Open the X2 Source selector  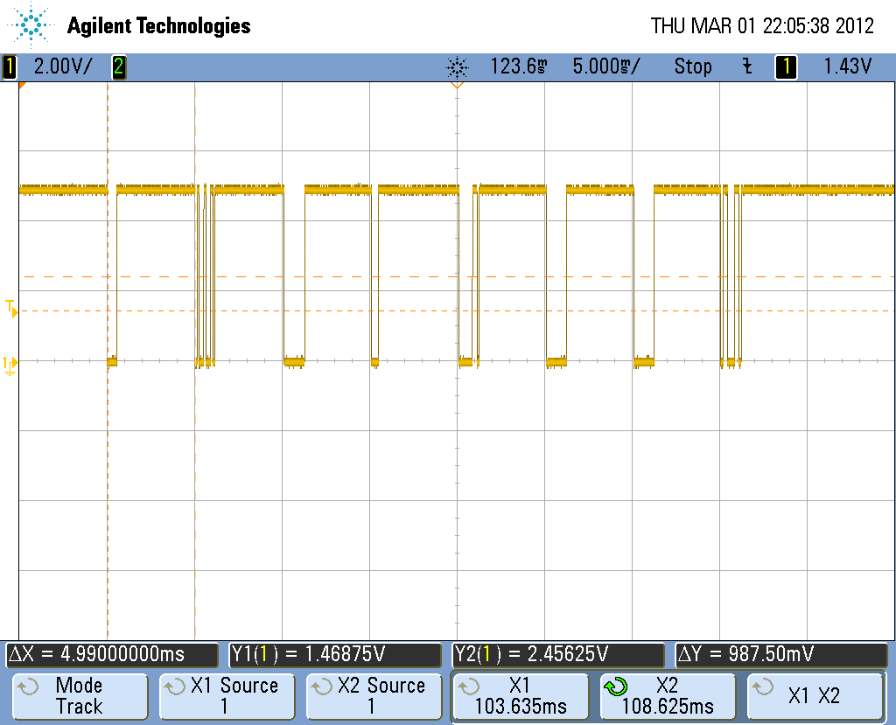(x=373, y=696)
